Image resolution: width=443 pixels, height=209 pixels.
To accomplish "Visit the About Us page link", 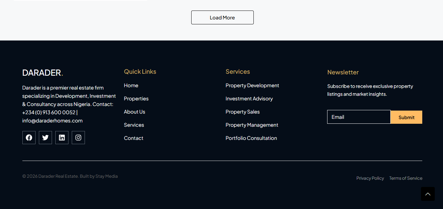I will coord(135,112).
